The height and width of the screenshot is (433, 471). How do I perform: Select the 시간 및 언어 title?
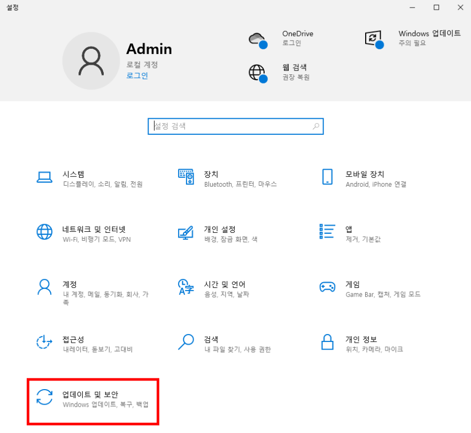225,284
